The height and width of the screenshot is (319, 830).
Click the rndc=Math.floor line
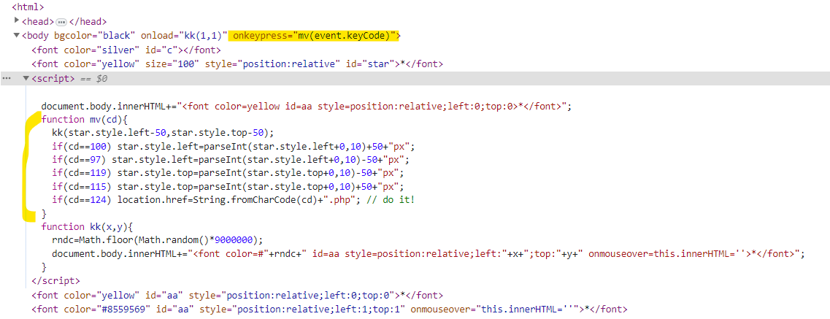pos(157,240)
